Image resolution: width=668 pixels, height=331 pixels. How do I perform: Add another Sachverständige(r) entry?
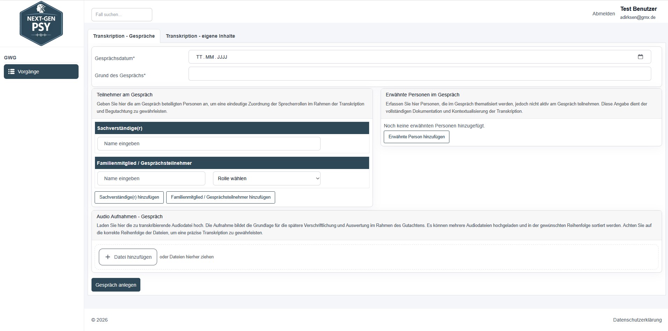[x=129, y=197]
